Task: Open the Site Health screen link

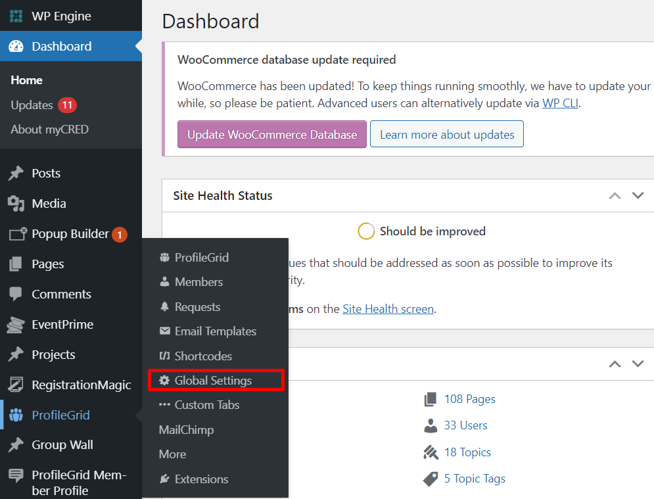Action: coord(388,308)
